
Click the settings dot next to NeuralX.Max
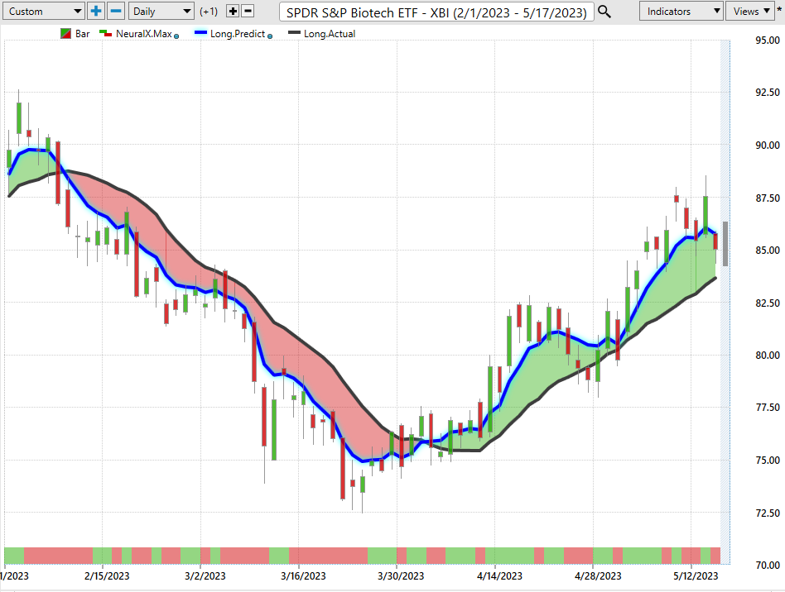tap(176, 36)
